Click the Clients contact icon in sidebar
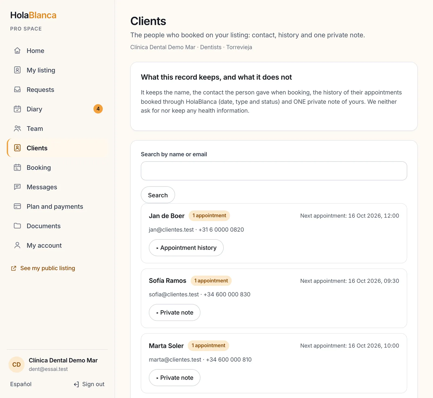The height and width of the screenshot is (398, 433). point(17,148)
